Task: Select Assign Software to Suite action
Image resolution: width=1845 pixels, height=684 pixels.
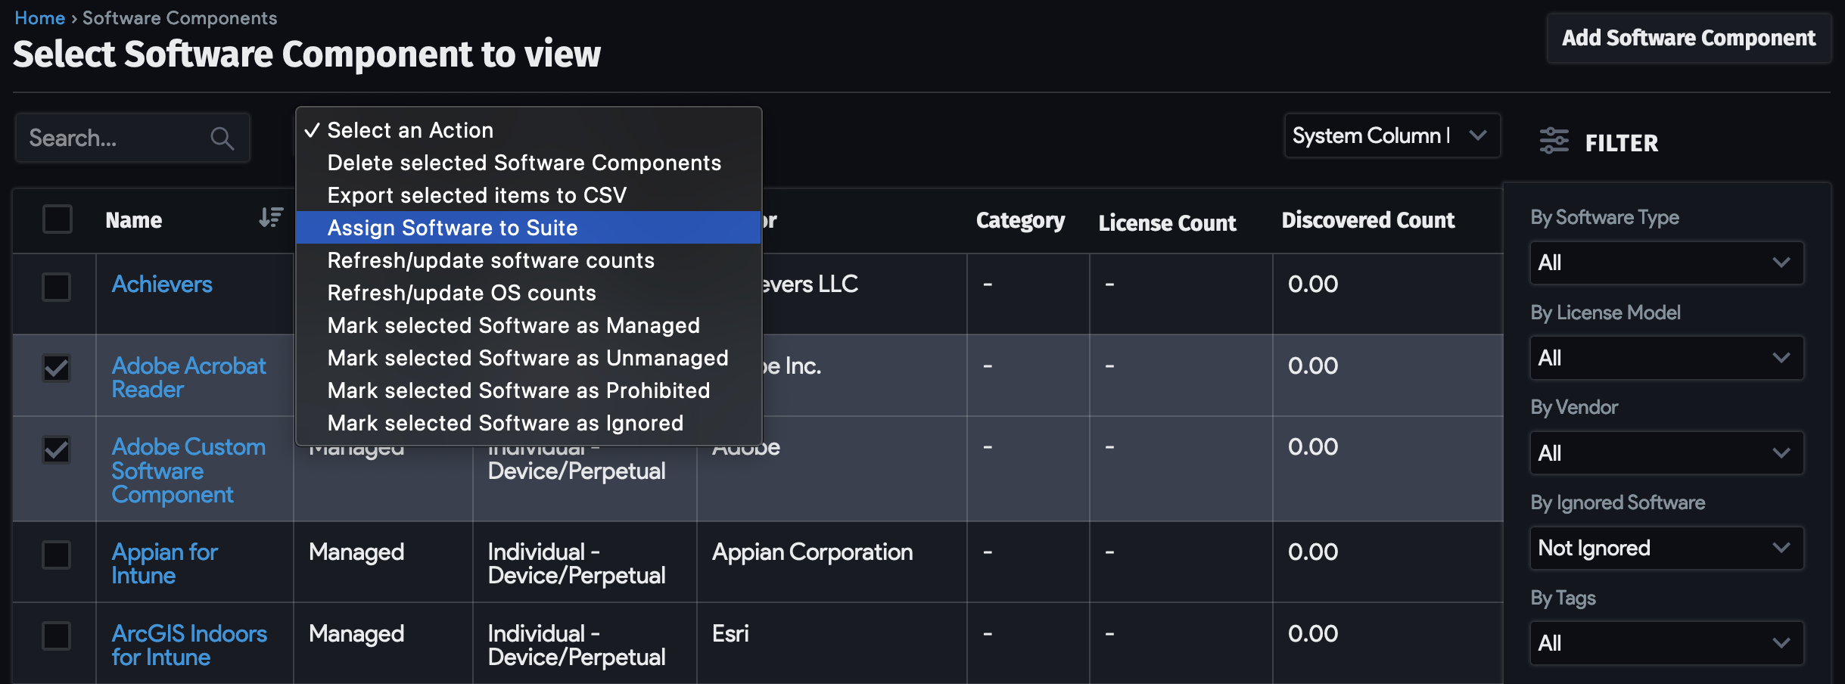Action: 452,227
